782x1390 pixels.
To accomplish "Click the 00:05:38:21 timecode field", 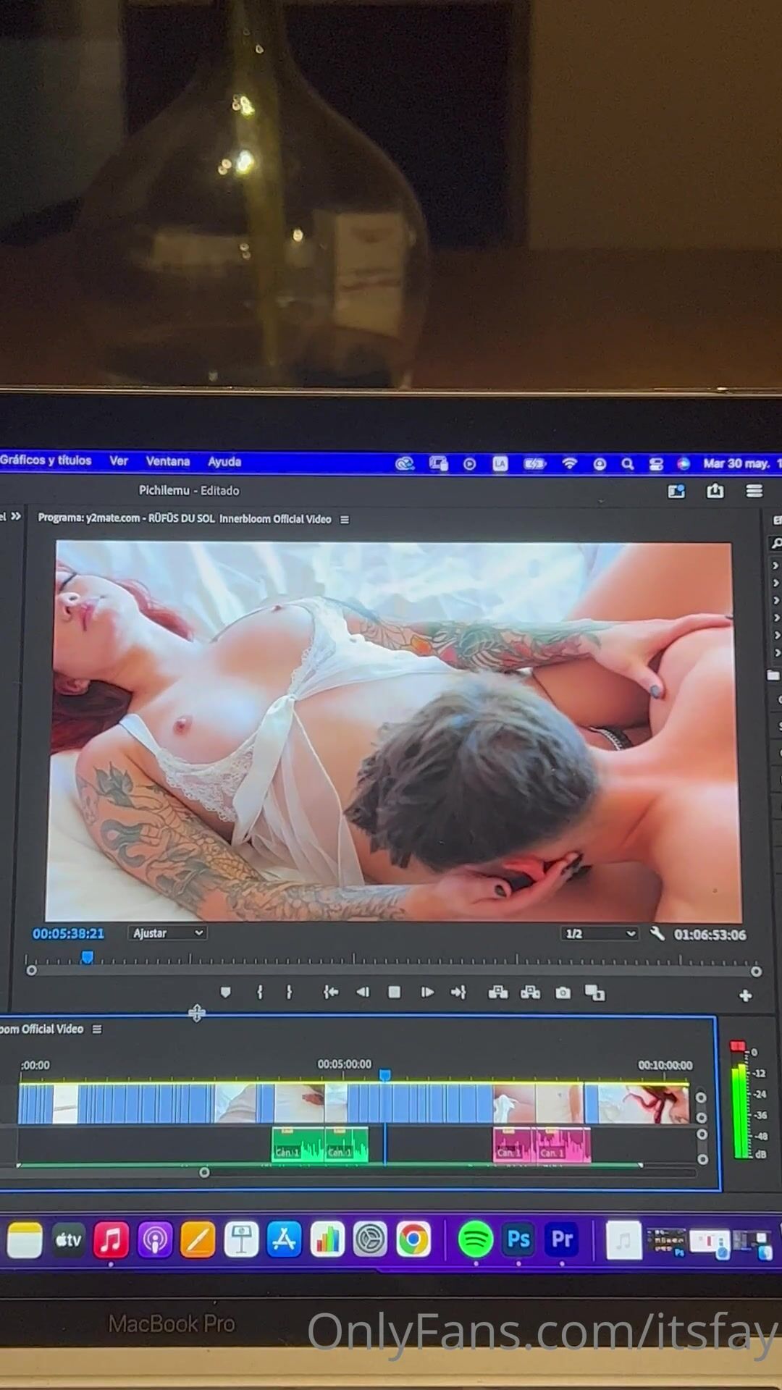I will 68,934.
